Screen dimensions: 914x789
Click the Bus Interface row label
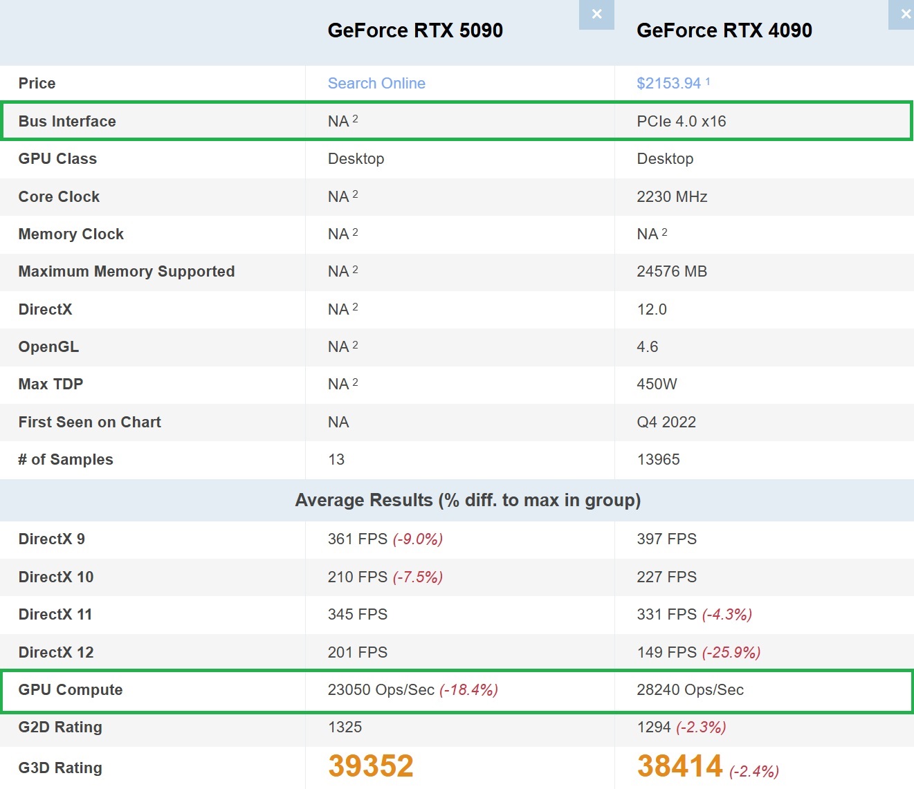(x=67, y=121)
